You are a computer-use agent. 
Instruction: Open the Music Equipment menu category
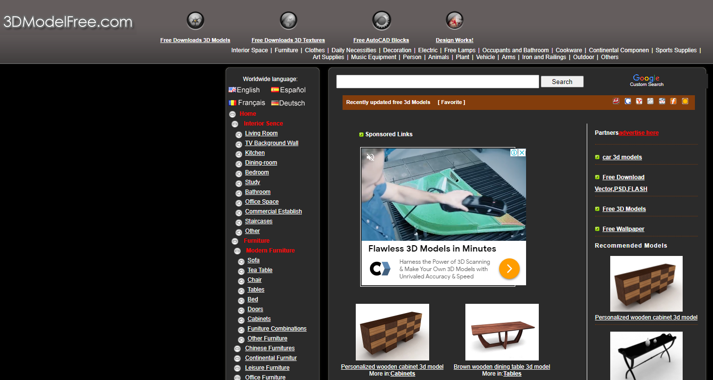(374, 57)
